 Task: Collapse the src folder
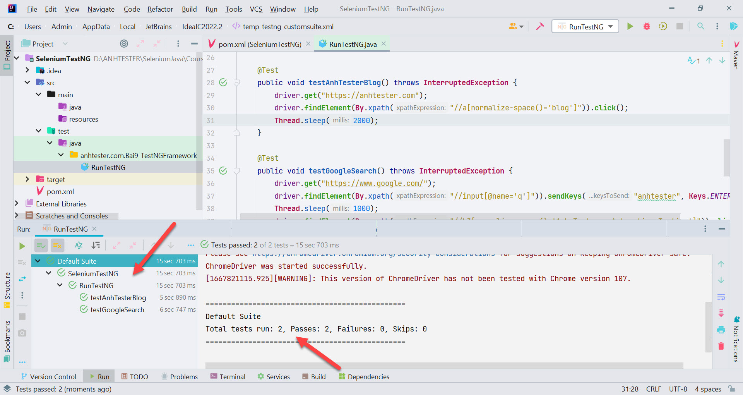click(x=27, y=82)
